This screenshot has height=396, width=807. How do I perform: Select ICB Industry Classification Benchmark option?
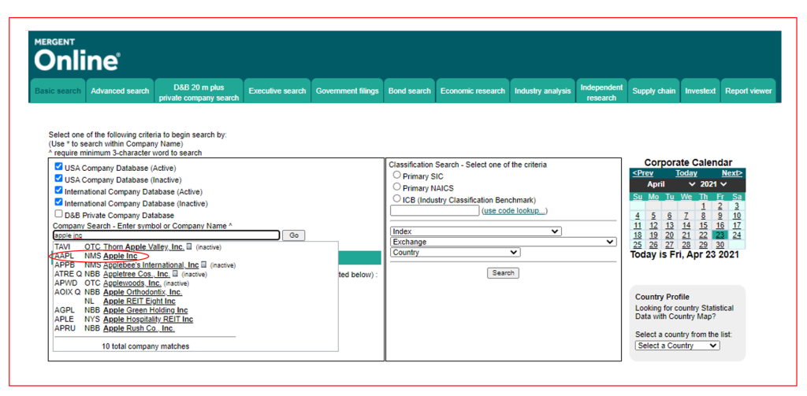pyautogui.click(x=397, y=198)
